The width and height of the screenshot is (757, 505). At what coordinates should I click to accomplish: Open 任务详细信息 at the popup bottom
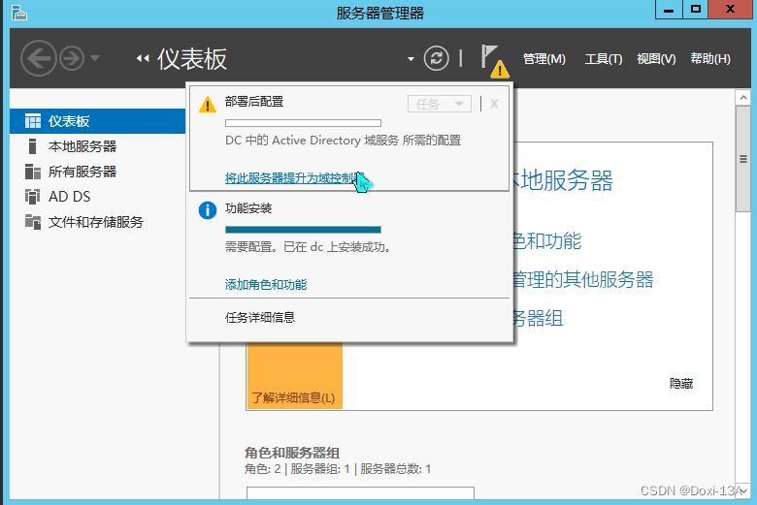260,317
